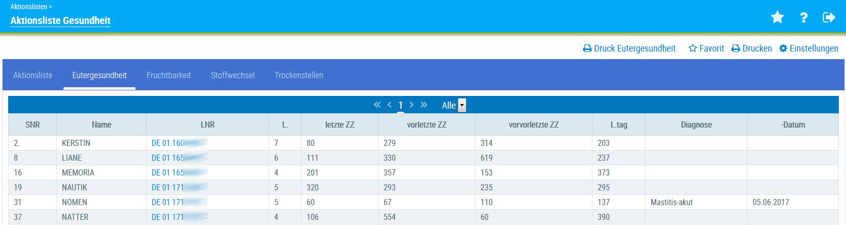Image resolution: width=846 pixels, height=225 pixels.
Task: Click the star favorites icon in header
Action: [777, 18]
